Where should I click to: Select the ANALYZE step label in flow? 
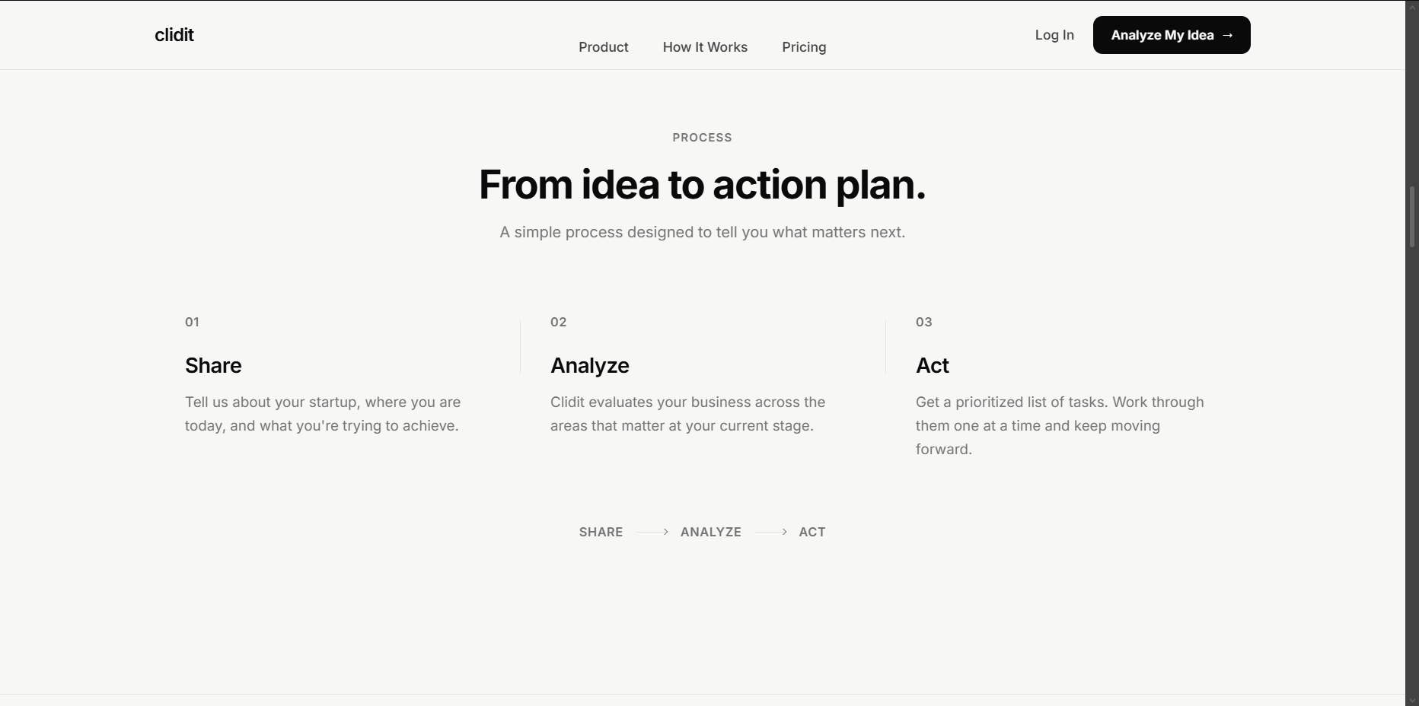711,532
